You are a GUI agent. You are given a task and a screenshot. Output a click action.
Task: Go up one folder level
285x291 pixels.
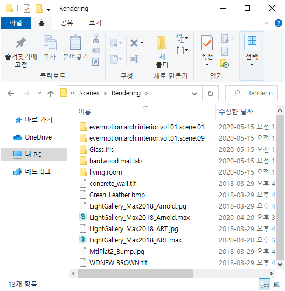[51, 93]
